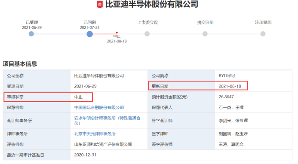Click the 签字律师 names cell

click(253, 134)
